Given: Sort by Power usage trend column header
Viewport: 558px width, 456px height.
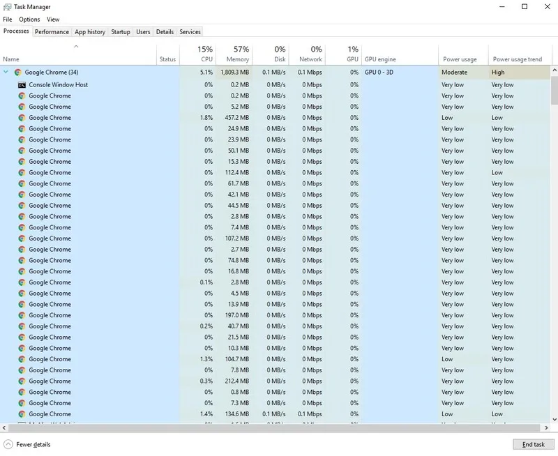Looking at the screenshot, I should 520,54.
